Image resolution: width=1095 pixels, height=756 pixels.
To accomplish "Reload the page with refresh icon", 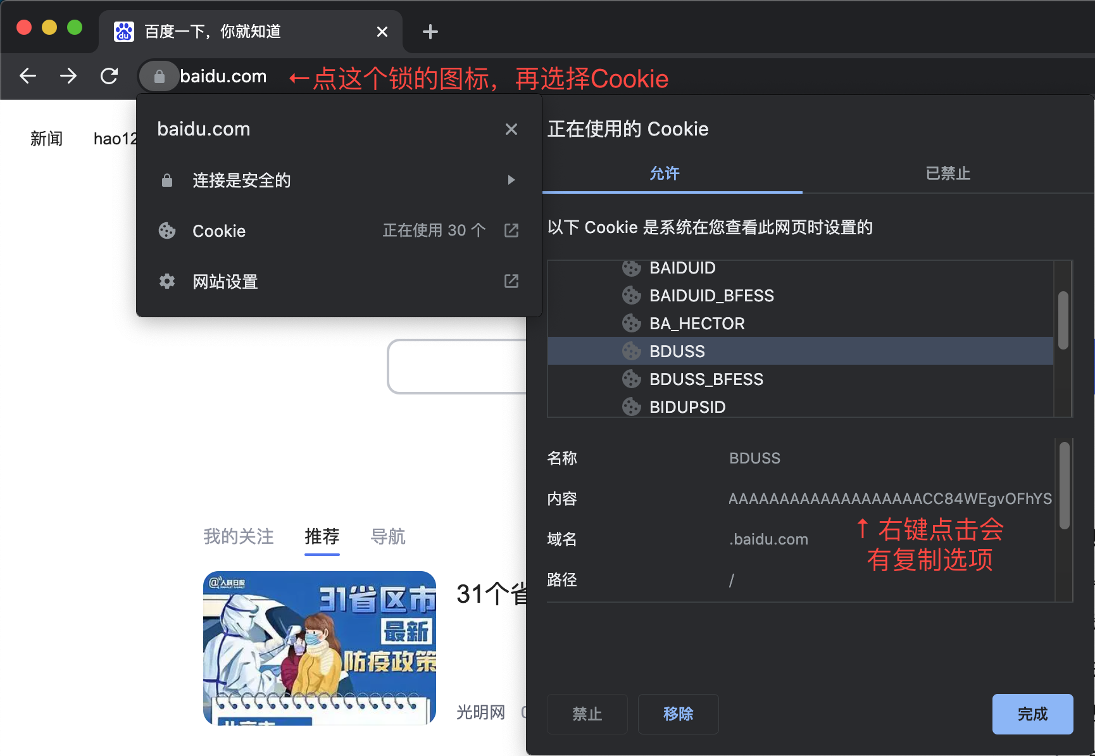I will tap(109, 76).
